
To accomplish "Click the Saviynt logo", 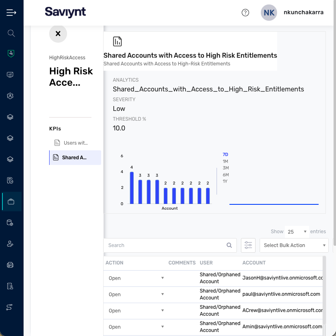I will tap(65, 12).
